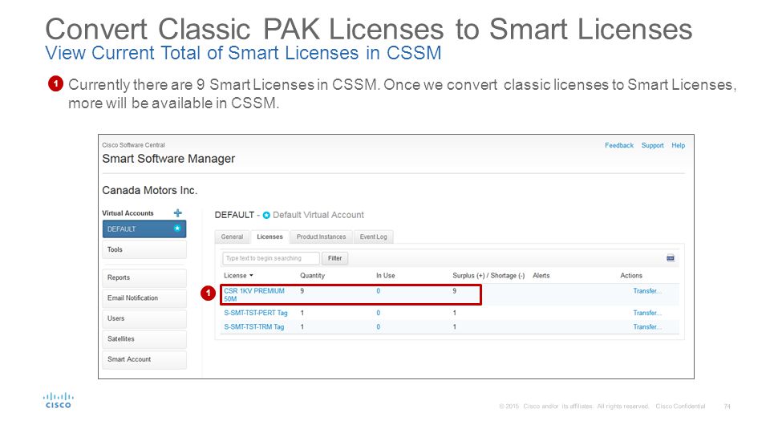Open the Satellites sidebar item

[144, 338]
